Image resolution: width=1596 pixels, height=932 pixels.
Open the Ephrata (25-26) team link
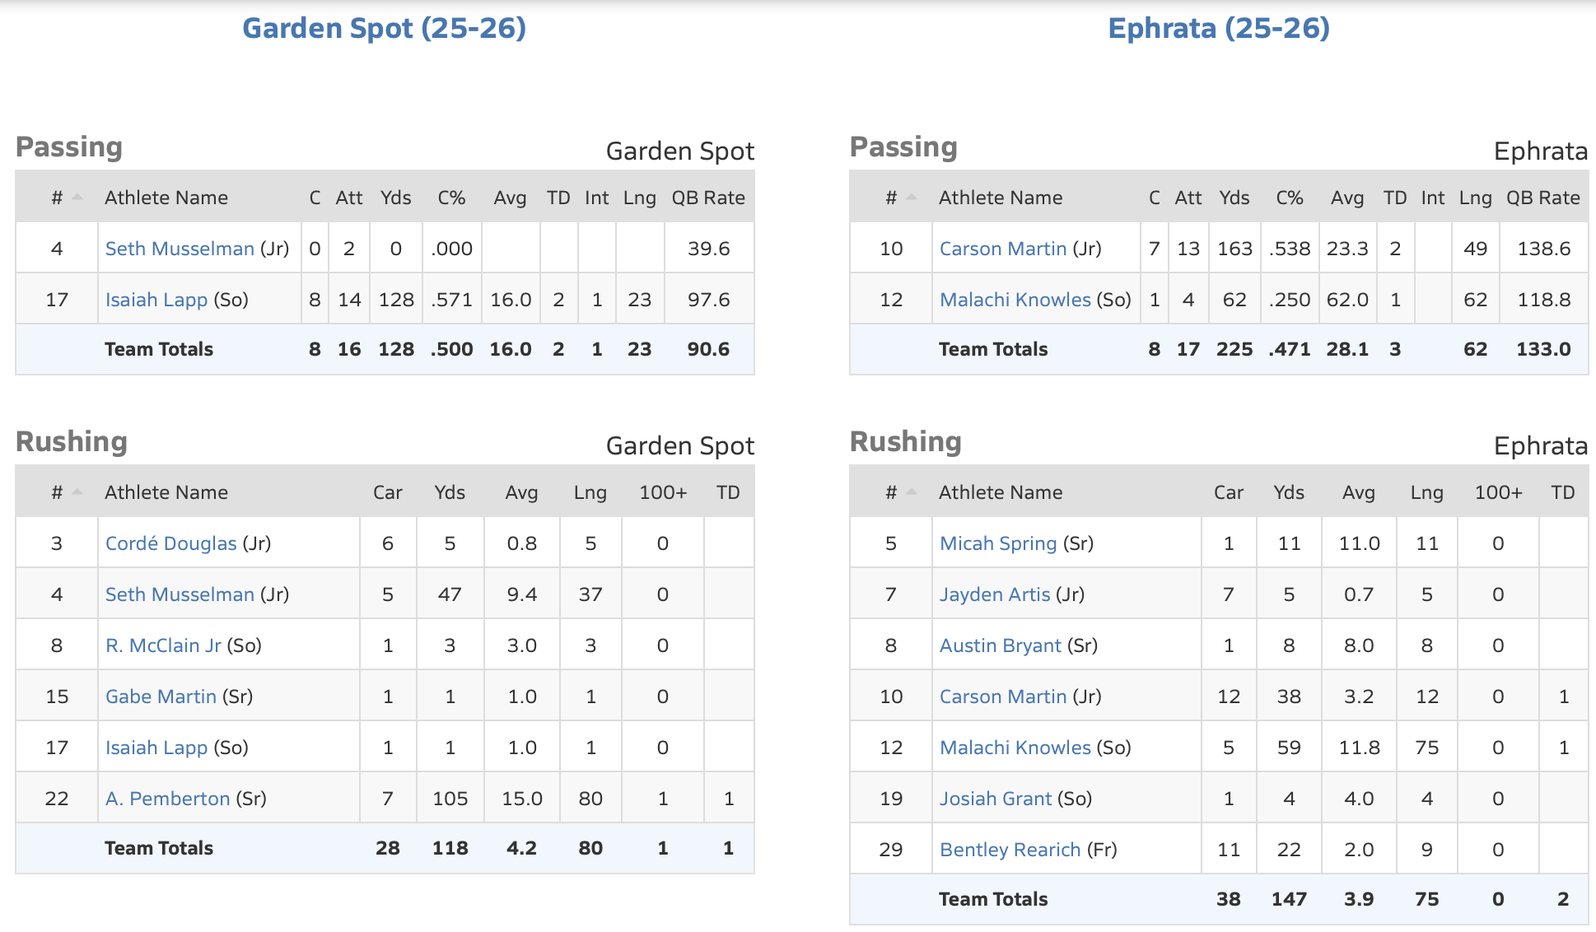[x=1218, y=28]
